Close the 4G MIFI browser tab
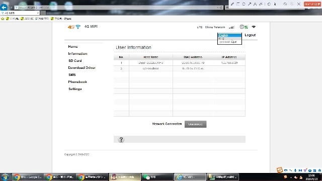This screenshot has height=181, width=322. point(38,13)
